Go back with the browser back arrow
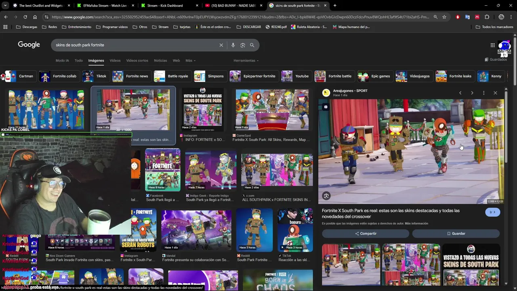Screen dimensions: 517x291 pyautogui.click(x=6, y=17)
